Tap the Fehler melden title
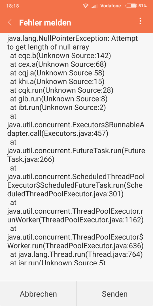153x306 pixels. (x=45, y=23)
